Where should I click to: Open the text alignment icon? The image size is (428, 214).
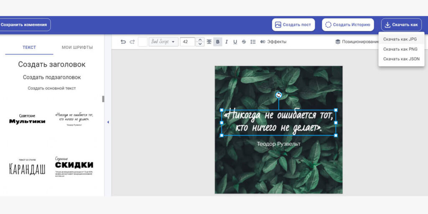point(209,42)
